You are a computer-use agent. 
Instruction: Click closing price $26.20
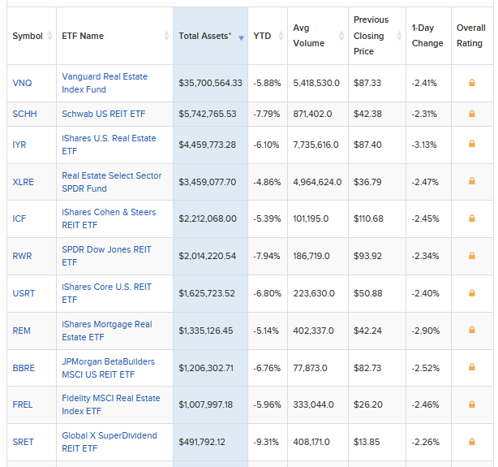(368, 404)
